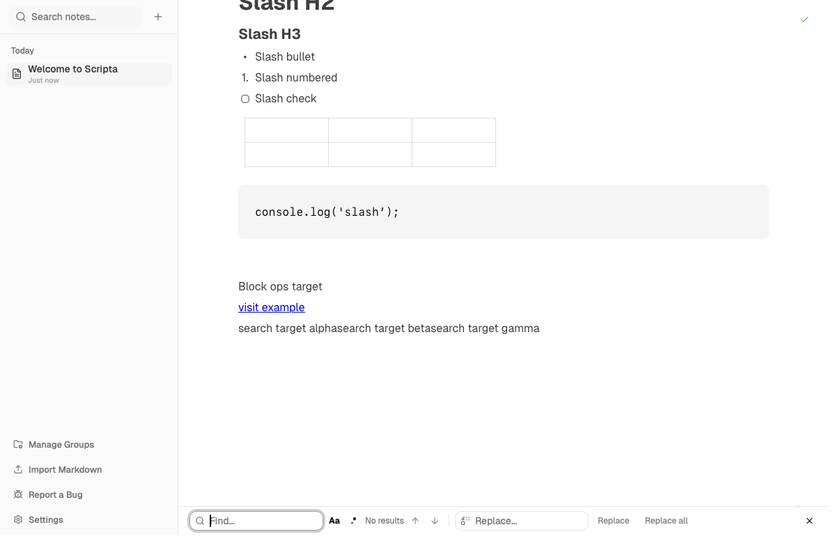The image size is (836, 557).
Task: Click the document icon beside Welcome to Scripta
Action: click(x=16, y=74)
